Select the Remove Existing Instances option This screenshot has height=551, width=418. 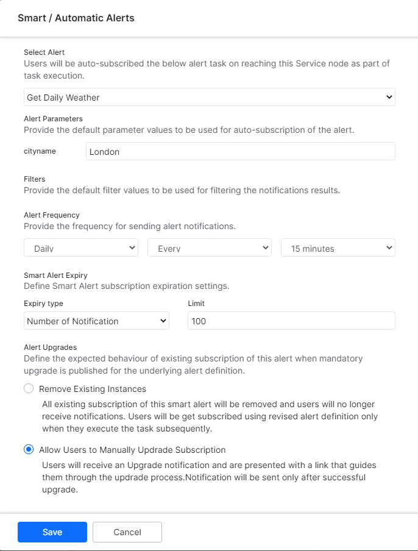click(x=28, y=388)
